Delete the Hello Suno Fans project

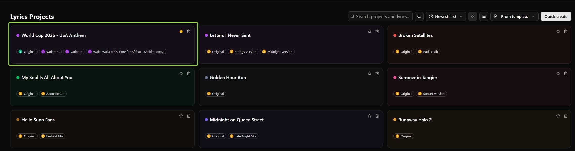(x=189, y=116)
